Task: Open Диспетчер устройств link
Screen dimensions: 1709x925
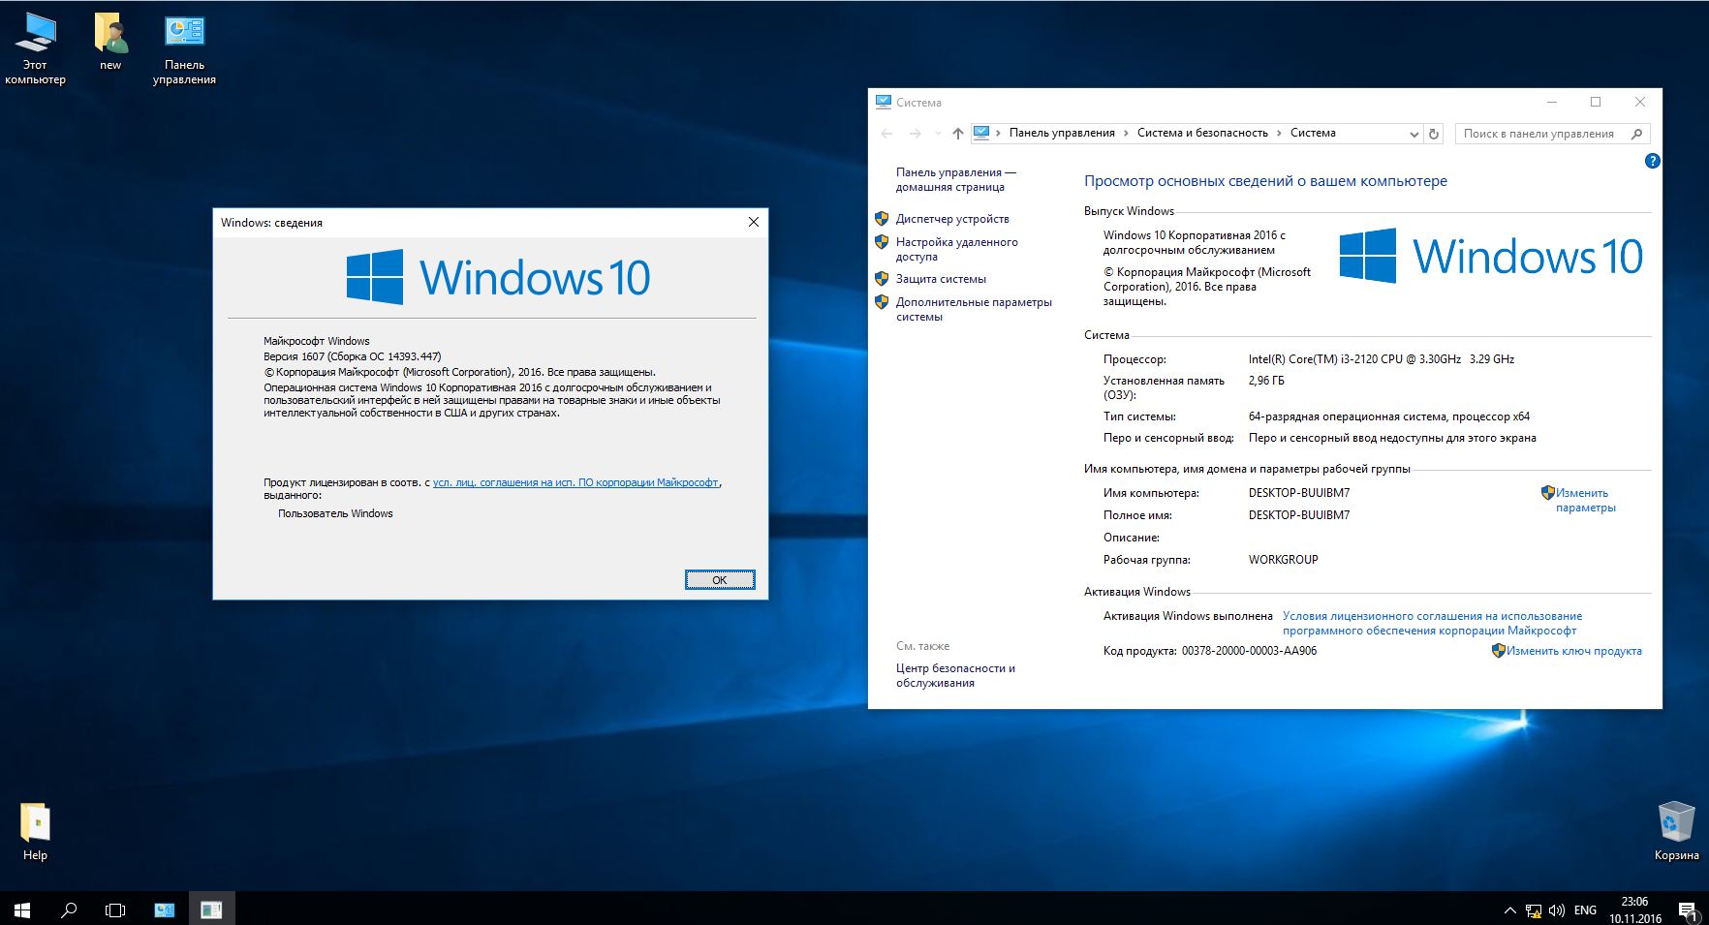Action: (952, 219)
